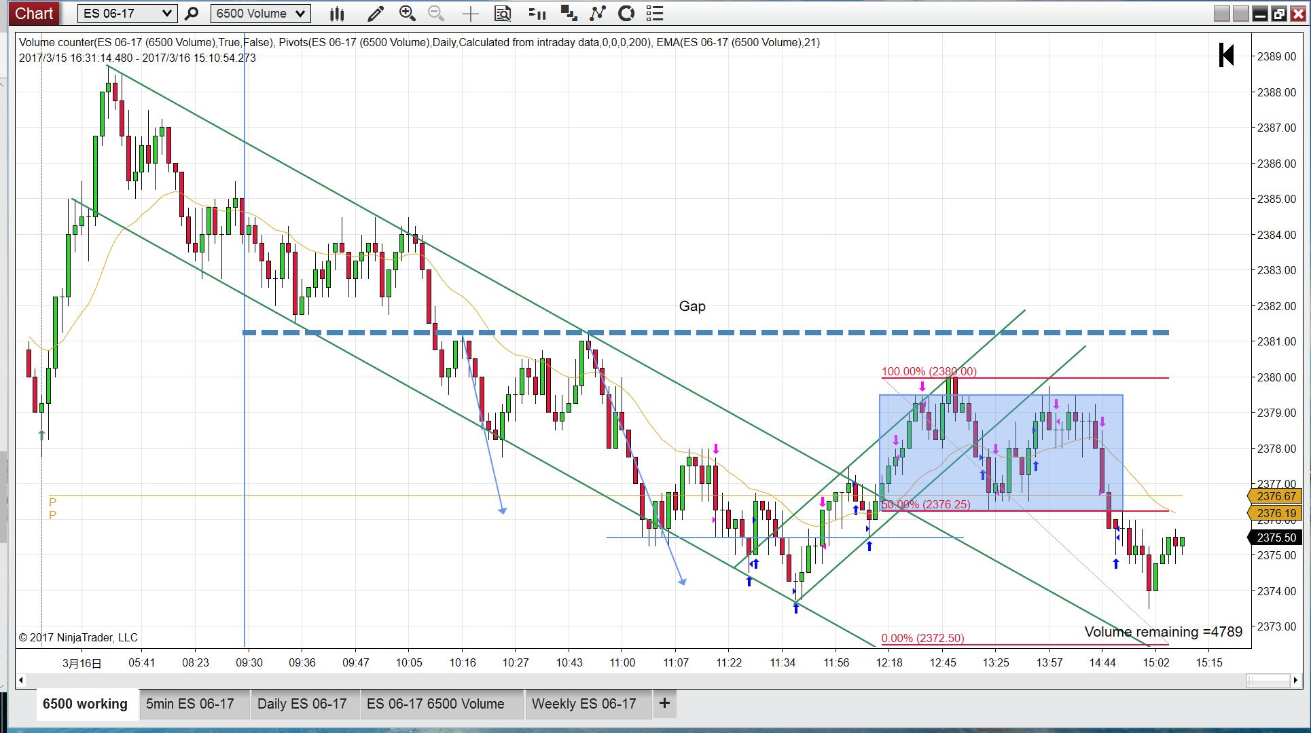The width and height of the screenshot is (1311, 733).
Task: Click the chart date range text
Action: click(137, 58)
